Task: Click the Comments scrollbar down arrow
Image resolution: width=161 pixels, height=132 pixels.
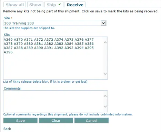Action: 105,106
